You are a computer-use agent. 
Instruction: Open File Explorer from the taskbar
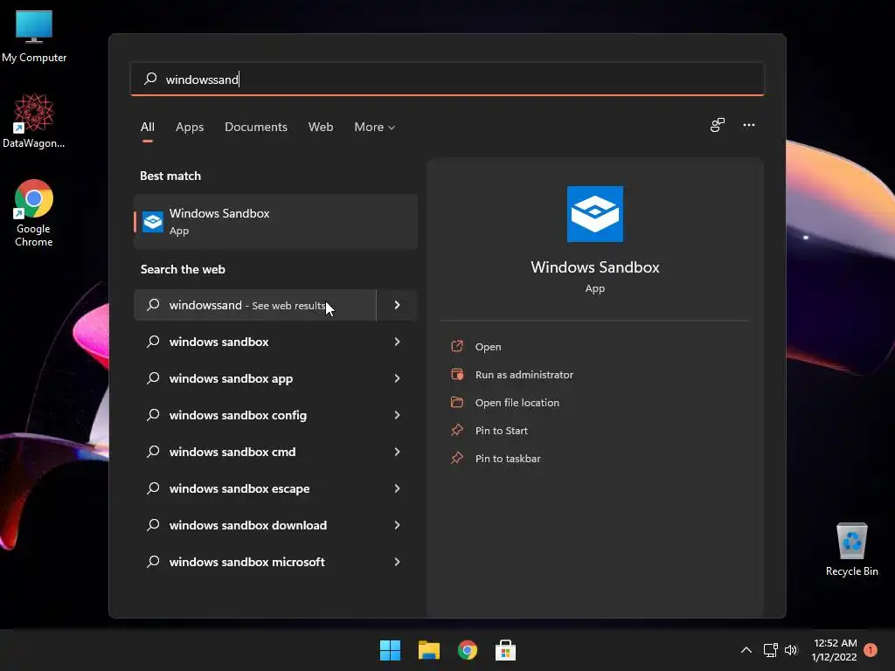(428, 650)
